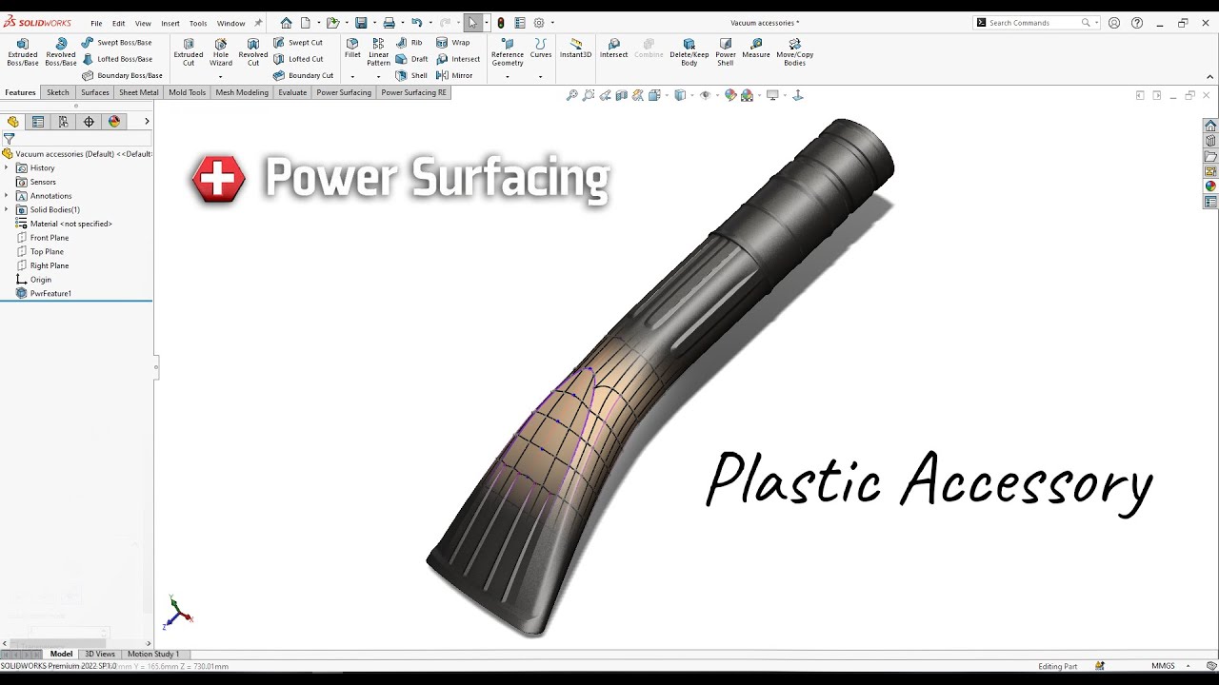
Task: Expand the Solid Bodies(1) node
Action: click(x=7, y=209)
